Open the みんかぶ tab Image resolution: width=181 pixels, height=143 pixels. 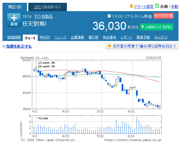[161, 37]
